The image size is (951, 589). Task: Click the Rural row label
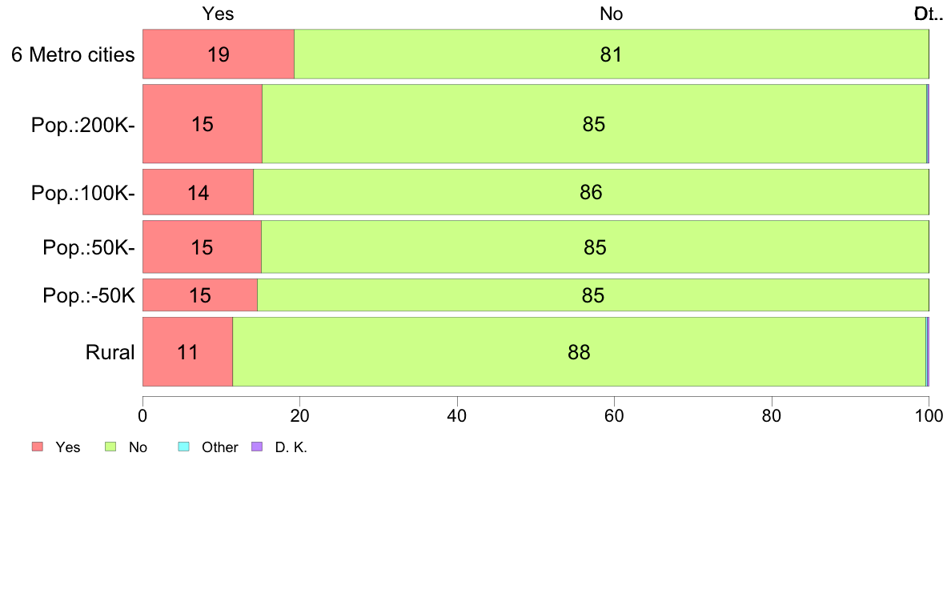pyautogui.click(x=110, y=352)
